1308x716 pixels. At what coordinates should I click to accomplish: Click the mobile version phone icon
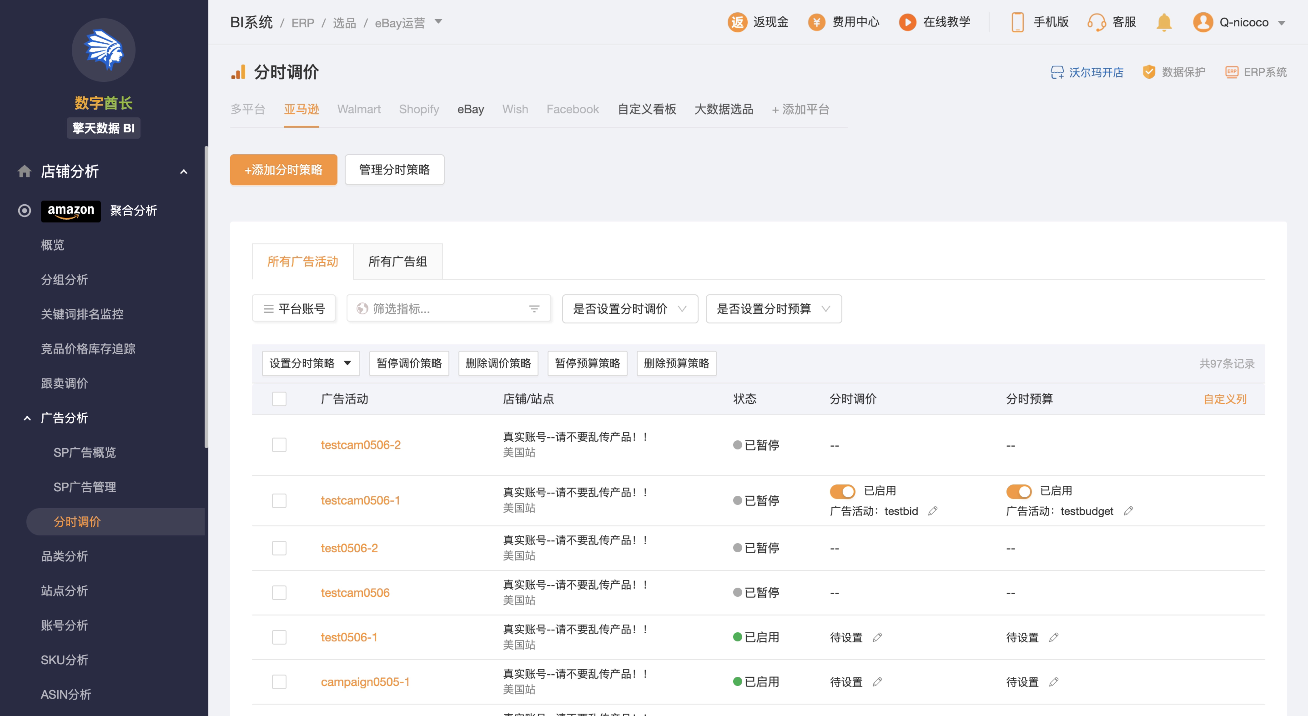click(1017, 22)
